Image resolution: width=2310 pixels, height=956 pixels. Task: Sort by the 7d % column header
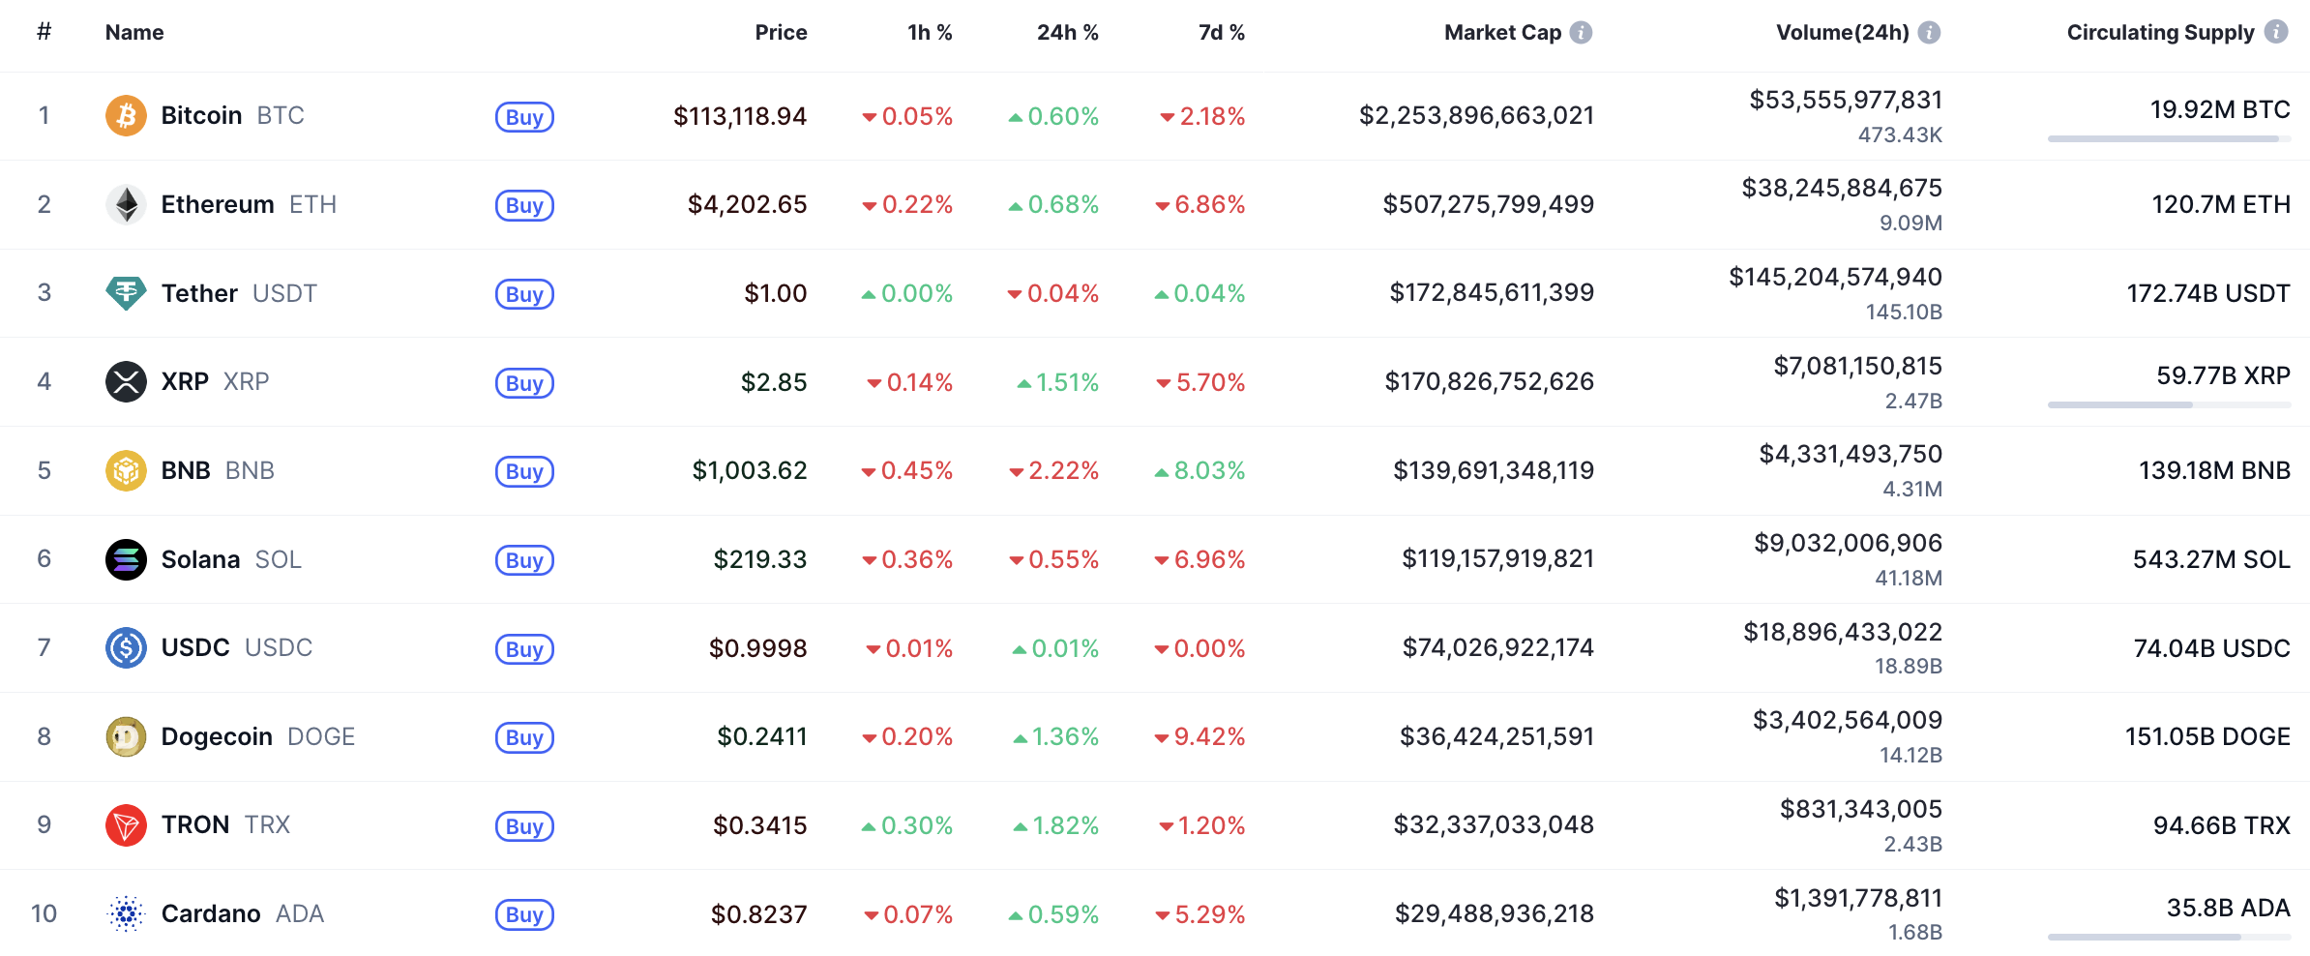pyautogui.click(x=1221, y=33)
